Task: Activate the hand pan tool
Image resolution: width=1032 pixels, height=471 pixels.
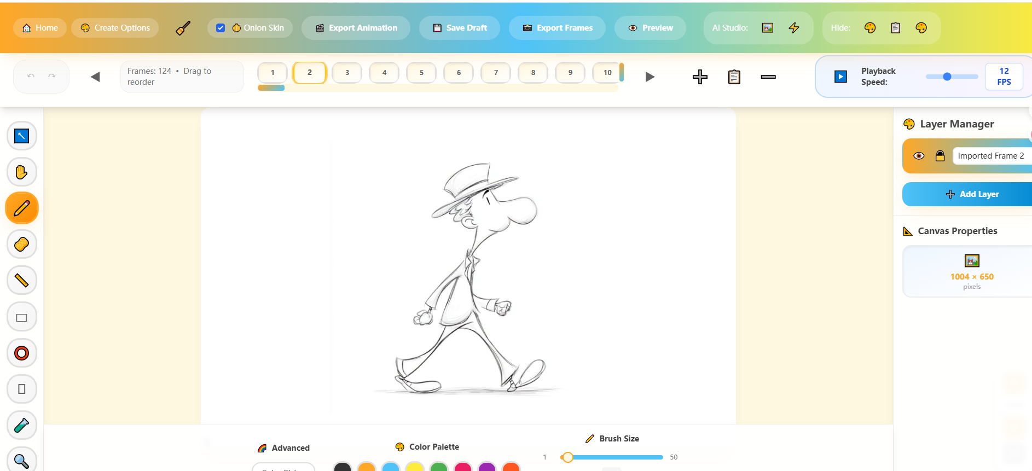Action: (22, 172)
